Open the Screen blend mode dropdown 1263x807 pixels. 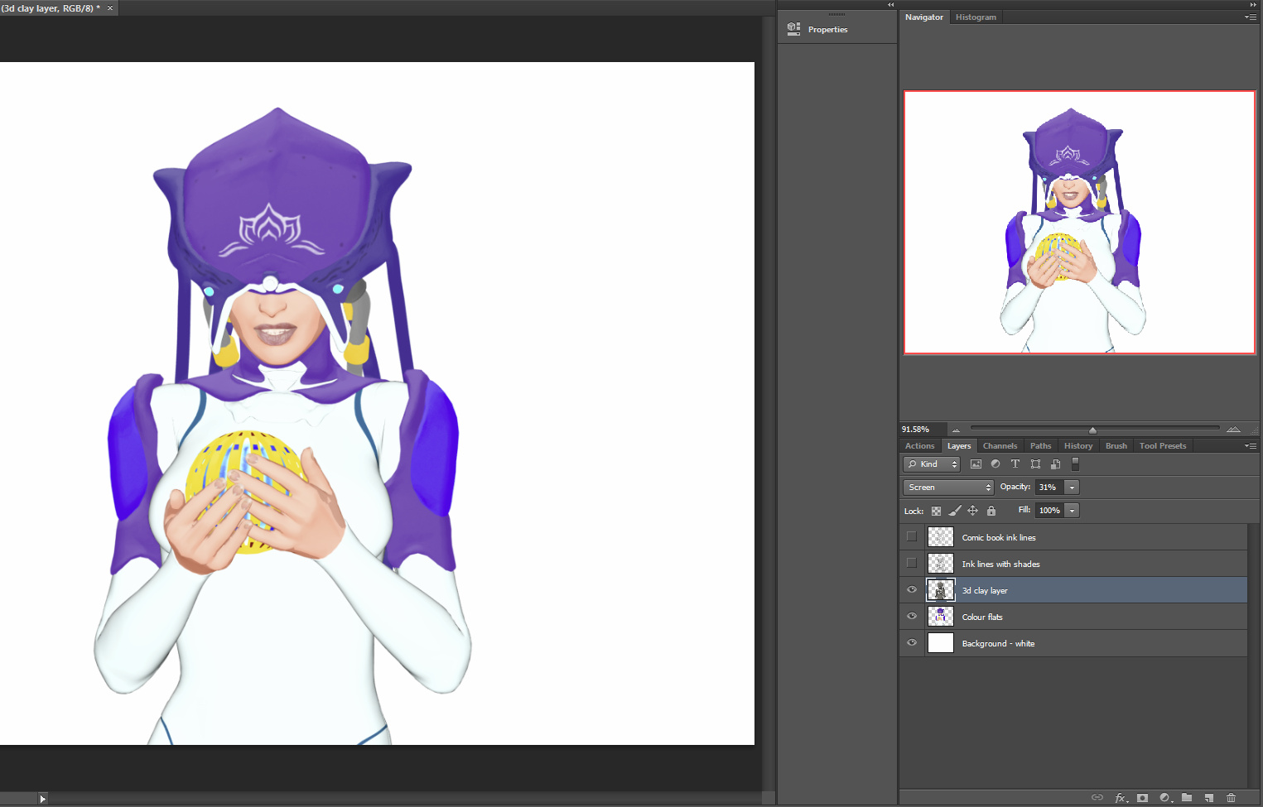click(x=948, y=488)
